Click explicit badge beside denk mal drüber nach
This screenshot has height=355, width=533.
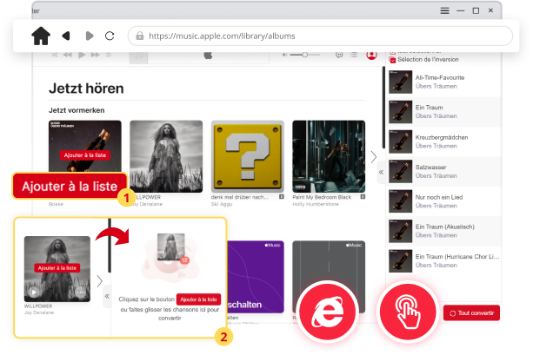282,197
